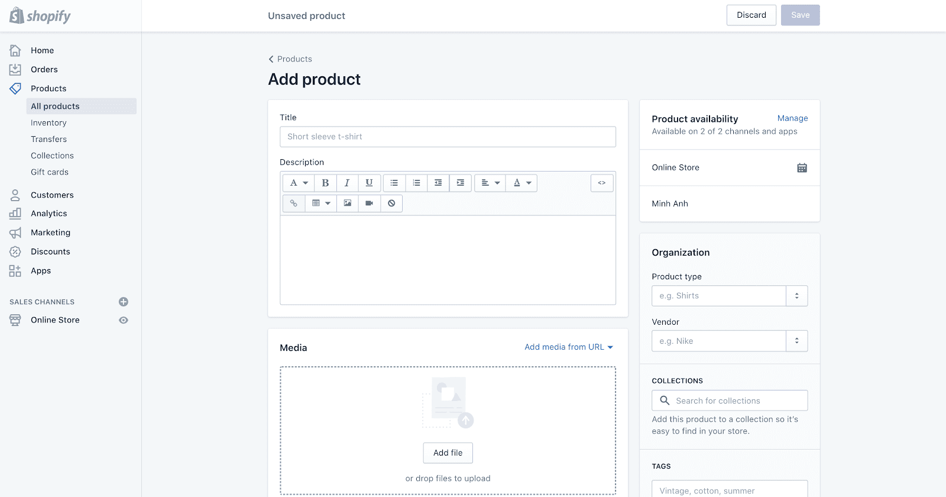Screen dimensions: 946x497
Task: Click the Bold formatting icon
Action: pyautogui.click(x=325, y=183)
